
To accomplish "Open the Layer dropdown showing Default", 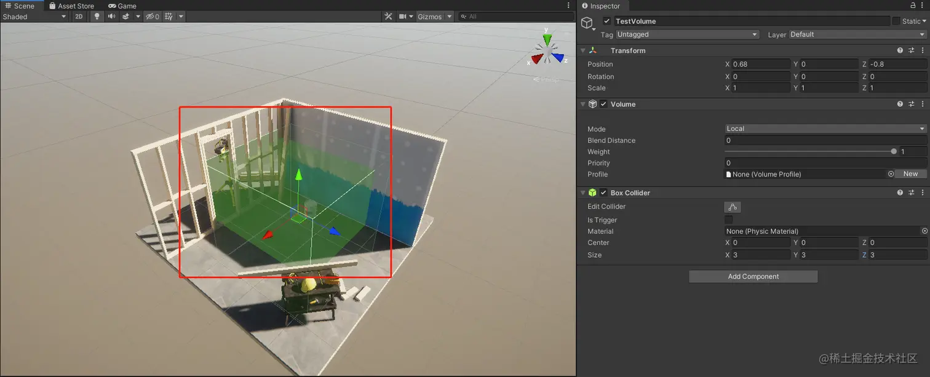I will (x=858, y=34).
